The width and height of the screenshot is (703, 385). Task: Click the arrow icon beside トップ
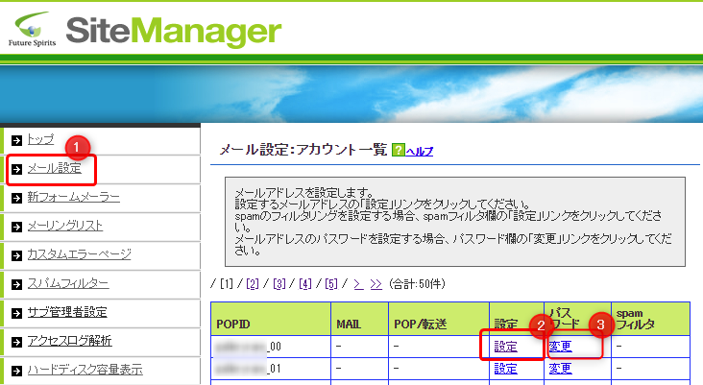click(16, 141)
